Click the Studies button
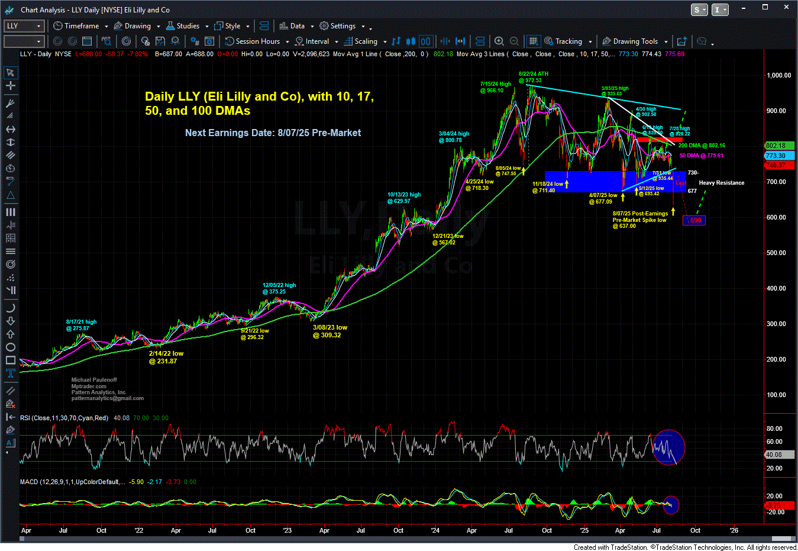The width and height of the screenshot is (798, 551). coord(183,26)
